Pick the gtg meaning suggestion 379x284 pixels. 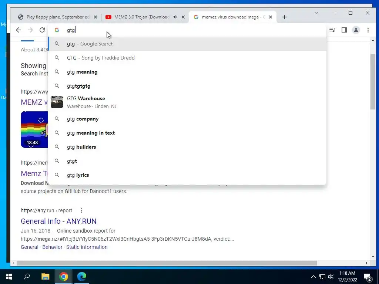(187, 72)
